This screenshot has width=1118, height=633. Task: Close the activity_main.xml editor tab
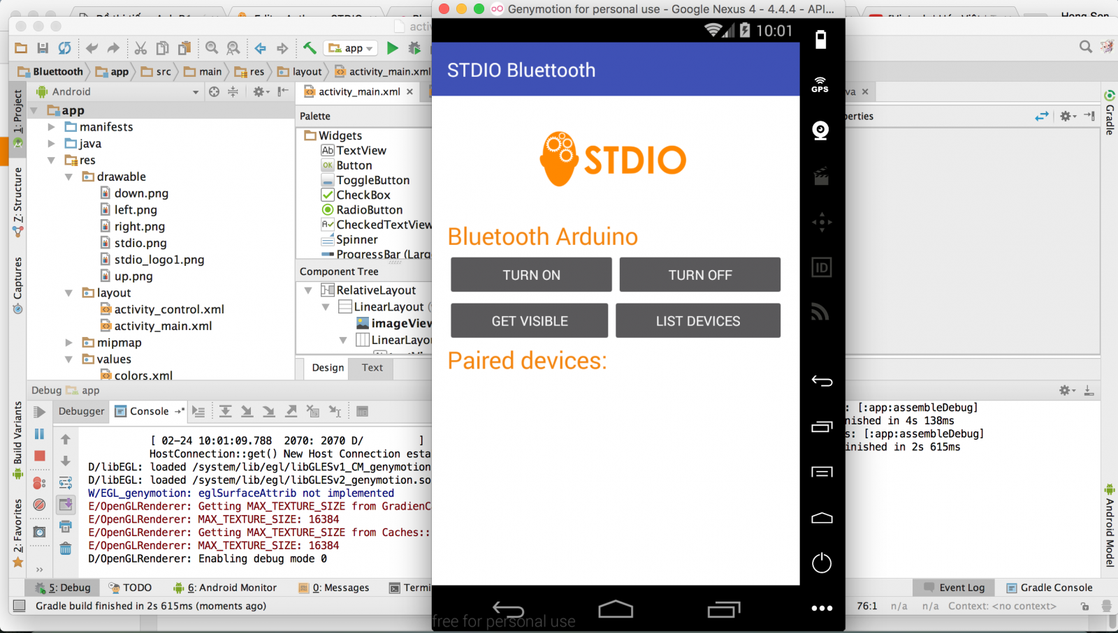coord(409,91)
